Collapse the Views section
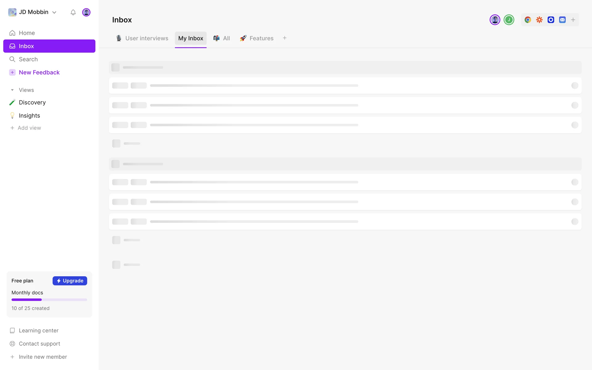This screenshot has height=370, width=592. click(12, 90)
